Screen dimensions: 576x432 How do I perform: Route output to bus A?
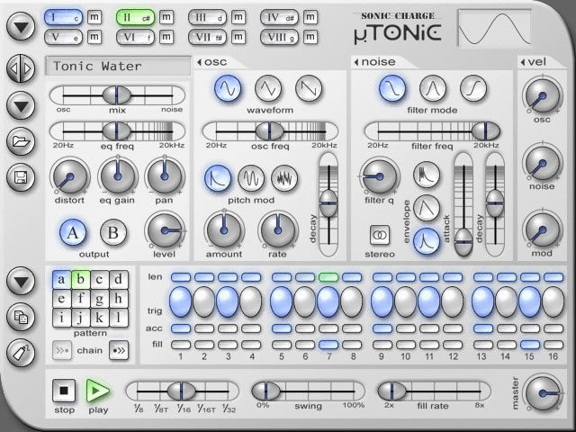point(73,232)
